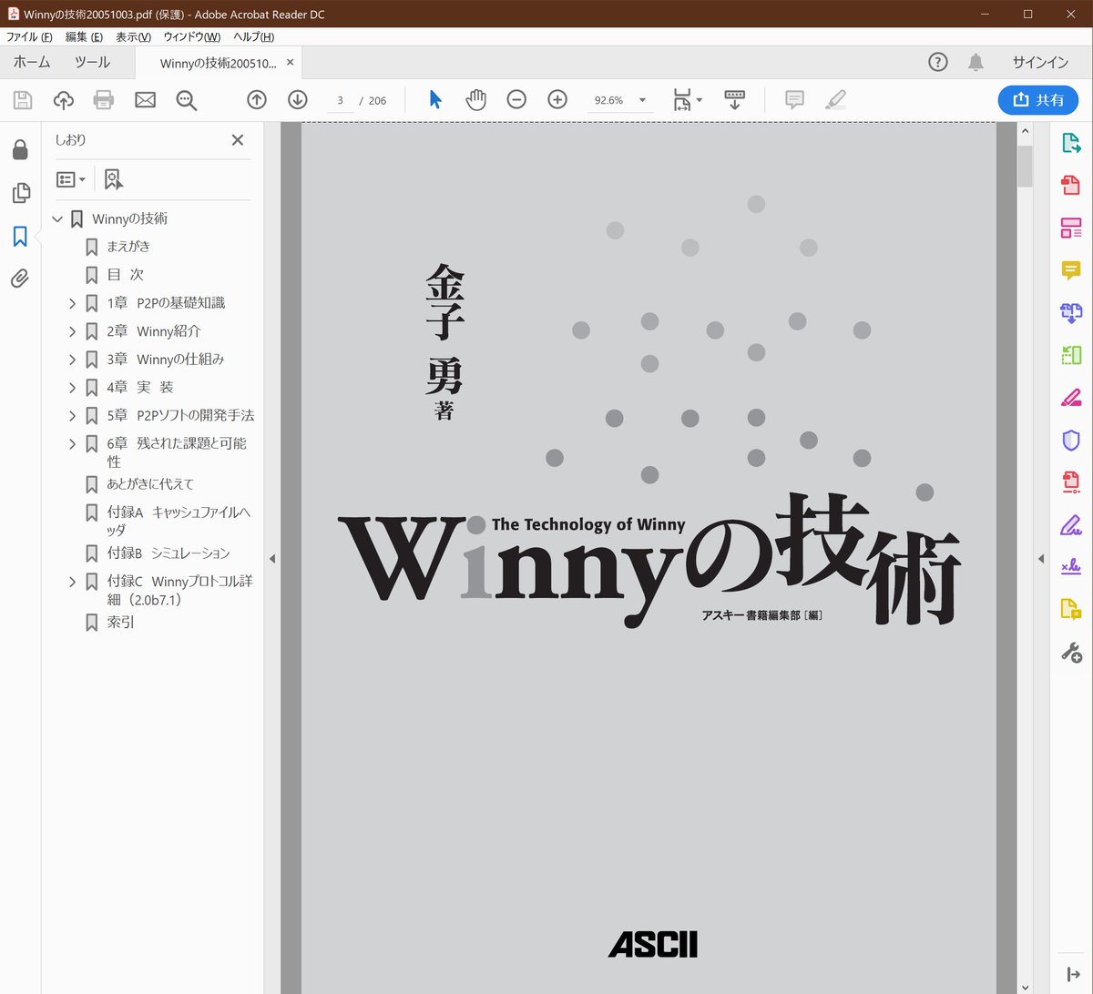Open Export PDF tool in right pane
1093x994 pixels.
[x=1071, y=143]
